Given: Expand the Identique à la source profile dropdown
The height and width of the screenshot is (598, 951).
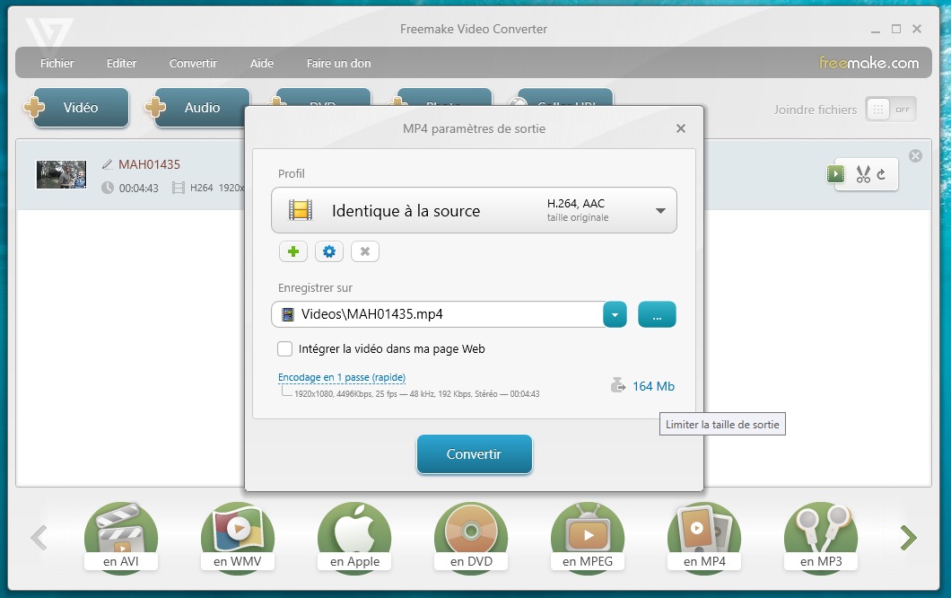Looking at the screenshot, I should [660, 211].
